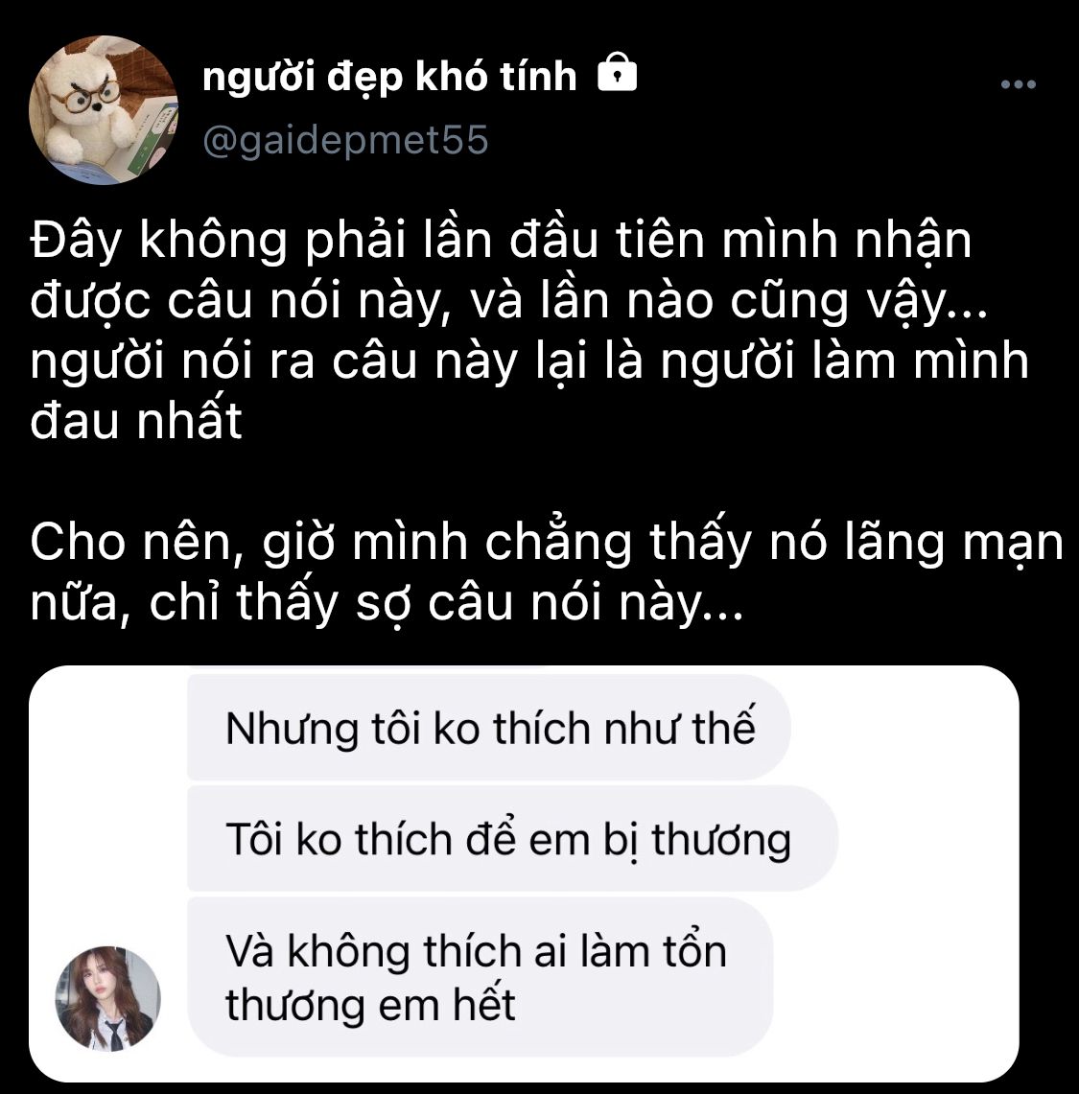1079x1094 pixels.
Task: Select the words "đau nhất" in the tweet
Action: (136, 421)
